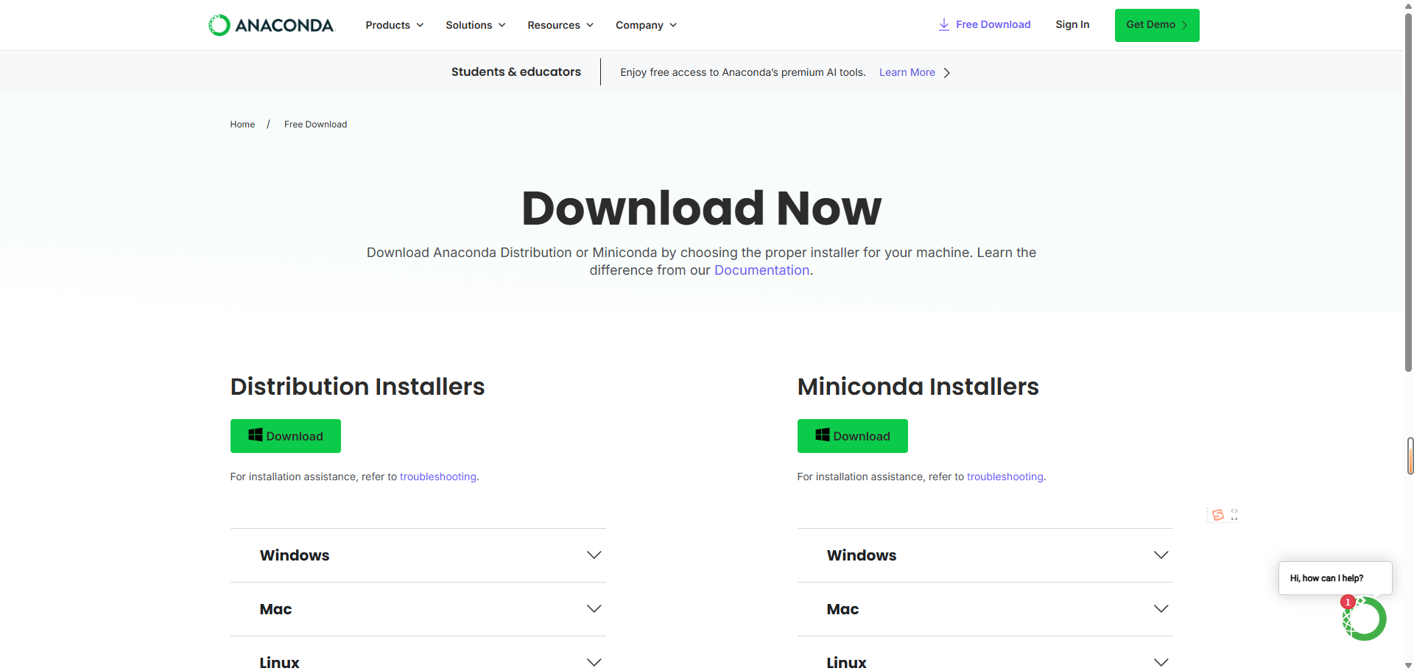Open the Anaconda chat assistant bubble icon

pyautogui.click(x=1364, y=619)
